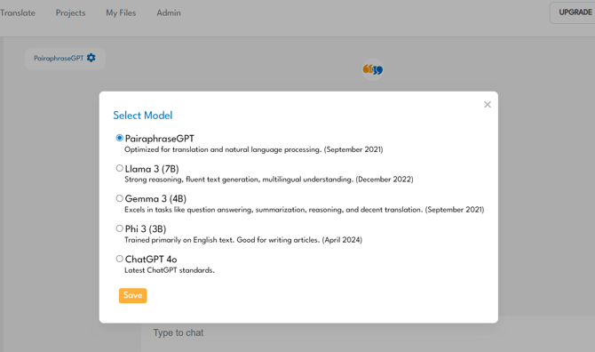Click the Gemma 3 description text
The image size is (595, 352).
[x=305, y=210]
